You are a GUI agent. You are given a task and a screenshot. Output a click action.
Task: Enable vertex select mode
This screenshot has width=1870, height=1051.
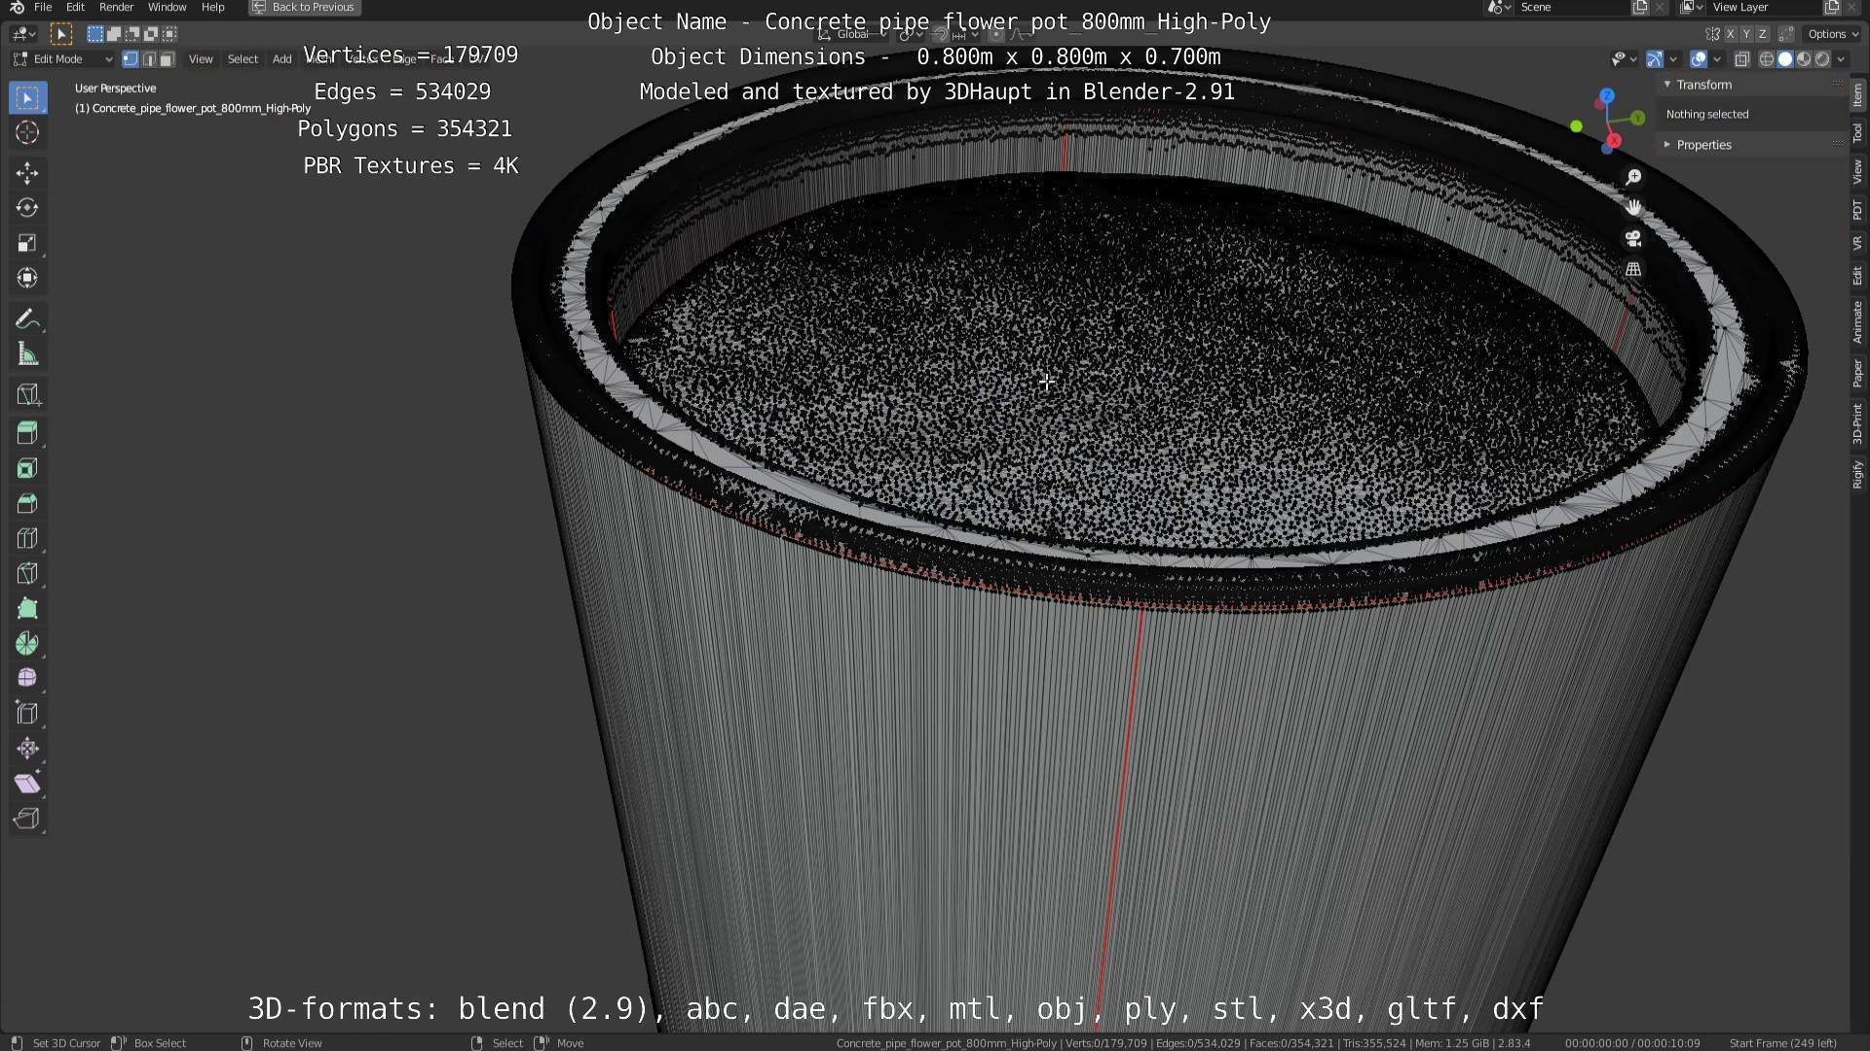coord(131,59)
